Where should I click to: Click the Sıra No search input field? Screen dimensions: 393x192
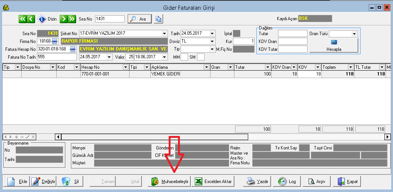pos(110,19)
